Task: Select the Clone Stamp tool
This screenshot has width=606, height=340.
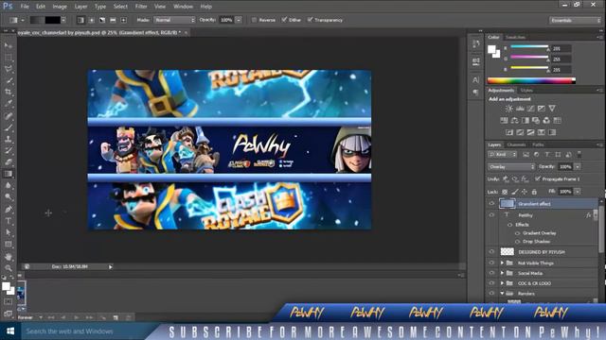Action: pos(9,139)
